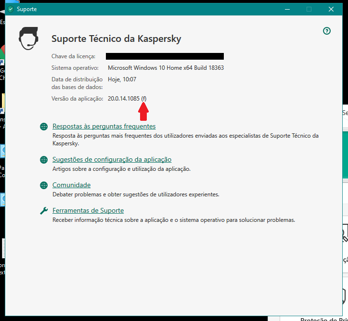Click the Data de distribuição das bases label

77,83
